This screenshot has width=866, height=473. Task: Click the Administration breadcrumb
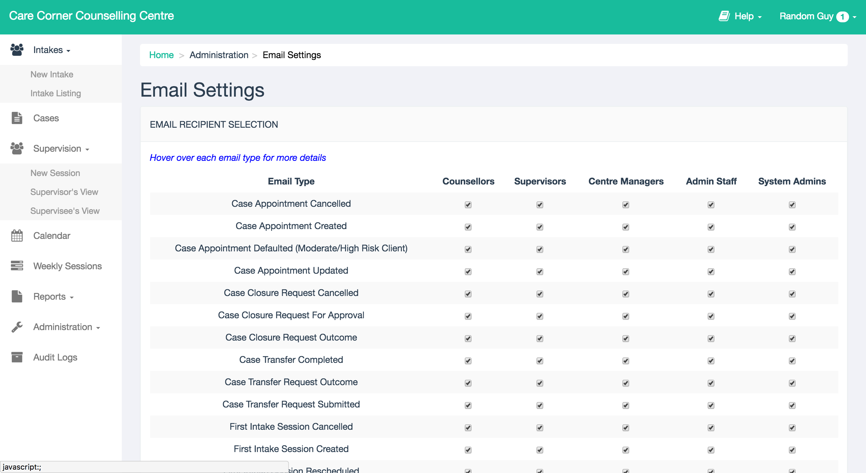[x=219, y=55]
